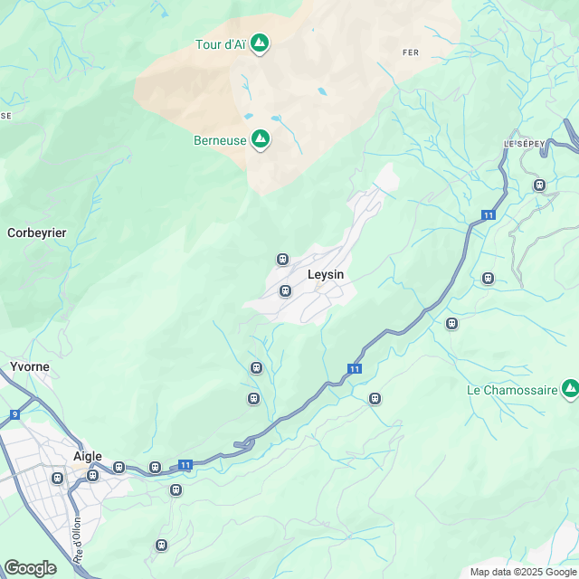Screen dimensions: 579x579
Task: Select the train station icon left of Le Chamossaire
Action: [x=375, y=398]
